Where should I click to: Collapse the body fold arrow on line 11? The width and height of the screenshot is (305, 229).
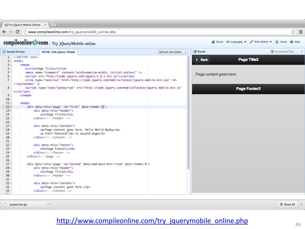coord(11,103)
